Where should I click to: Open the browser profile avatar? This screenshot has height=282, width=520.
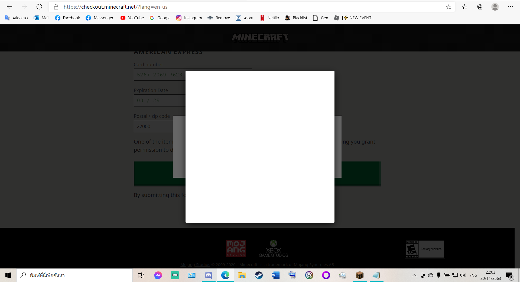click(495, 7)
